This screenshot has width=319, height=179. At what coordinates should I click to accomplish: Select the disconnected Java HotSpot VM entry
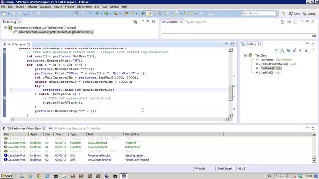(x=56, y=32)
